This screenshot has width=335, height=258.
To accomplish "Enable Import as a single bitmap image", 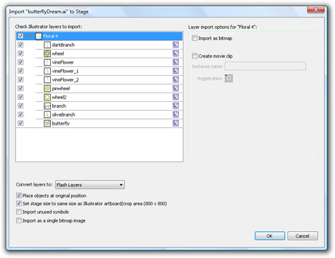I will (19, 220).
